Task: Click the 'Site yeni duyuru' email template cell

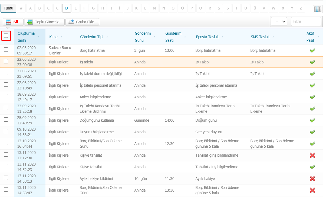Action: [209, 132]
